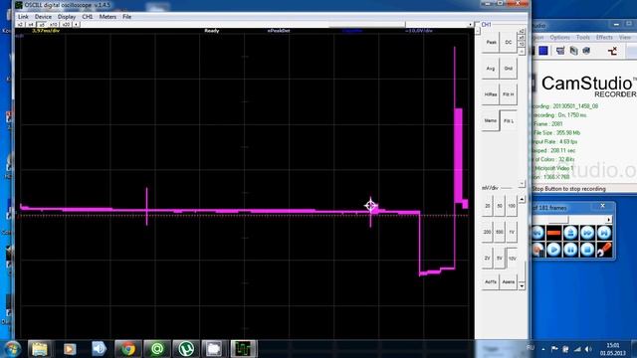Open the Device menu
Image resolution: width=637 pixels, height=358 pixels.
43,17
